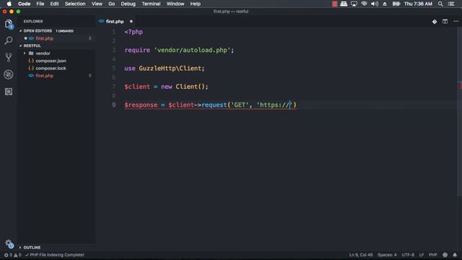Viewport: 462px width, 260px height.
Task: Click PHP File Indexing Complete status message
Action: click(55, 255)
